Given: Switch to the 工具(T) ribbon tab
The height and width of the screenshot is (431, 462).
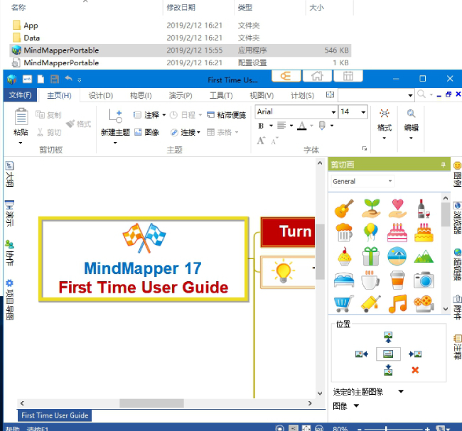Looking at the screenshot, I should pyautogui.click(x=221, y=95).
